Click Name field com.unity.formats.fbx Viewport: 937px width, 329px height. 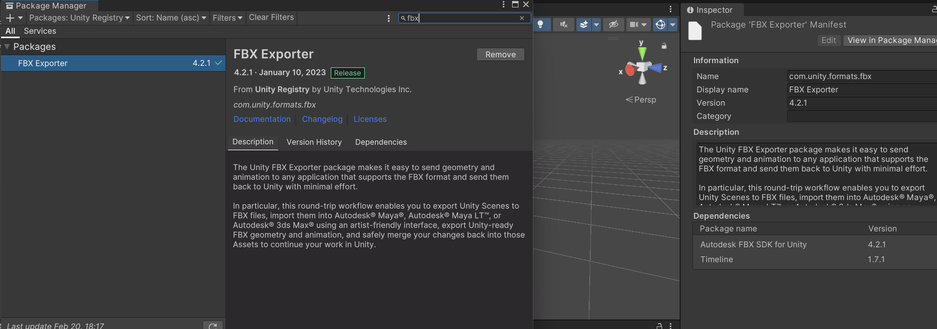[862, 76]
